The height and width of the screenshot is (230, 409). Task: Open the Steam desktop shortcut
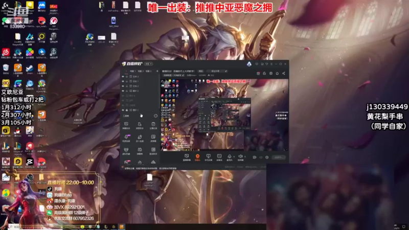point(30,70)
